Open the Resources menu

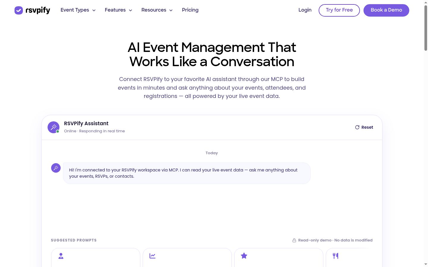[x=157, y=10]
